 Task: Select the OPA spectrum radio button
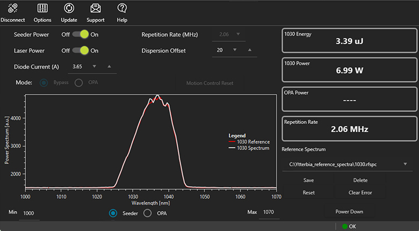click(147, 213)
